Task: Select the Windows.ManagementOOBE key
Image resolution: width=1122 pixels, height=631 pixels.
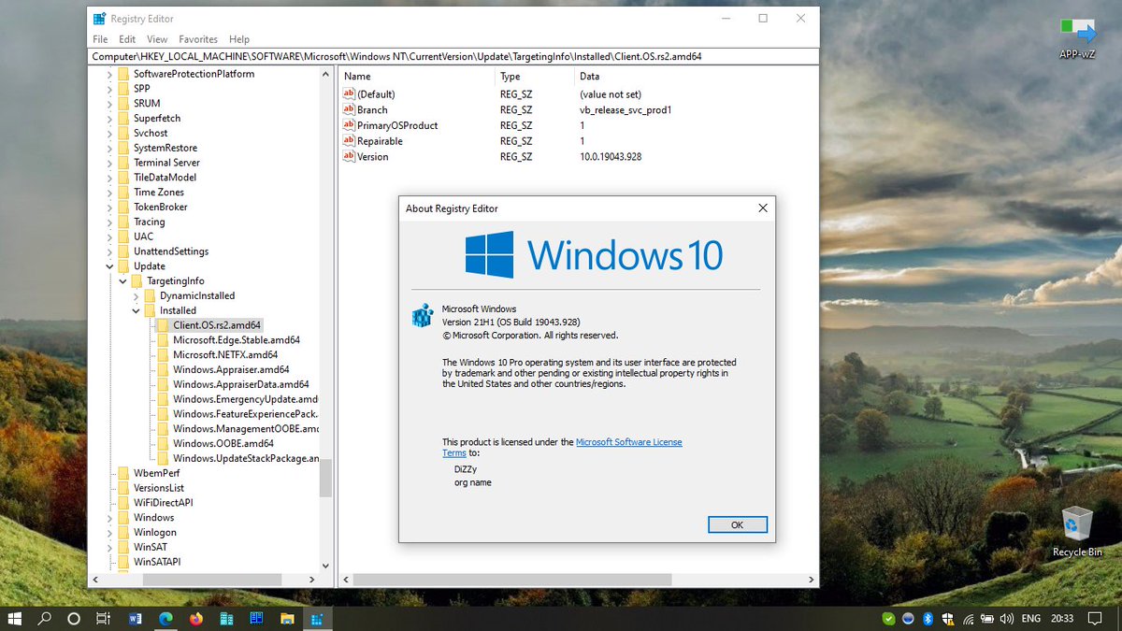Action: point(245,429)
